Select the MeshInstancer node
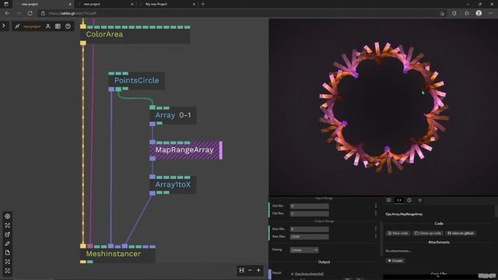Screen dimensions: 498x280 [117, 254]
